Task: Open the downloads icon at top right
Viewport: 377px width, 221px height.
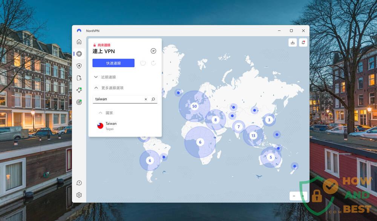Action: tap(293, 42)
